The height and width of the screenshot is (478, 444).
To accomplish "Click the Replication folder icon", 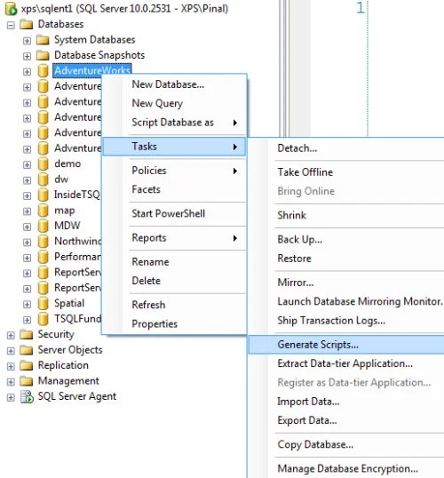I will (x=27, y=365).
